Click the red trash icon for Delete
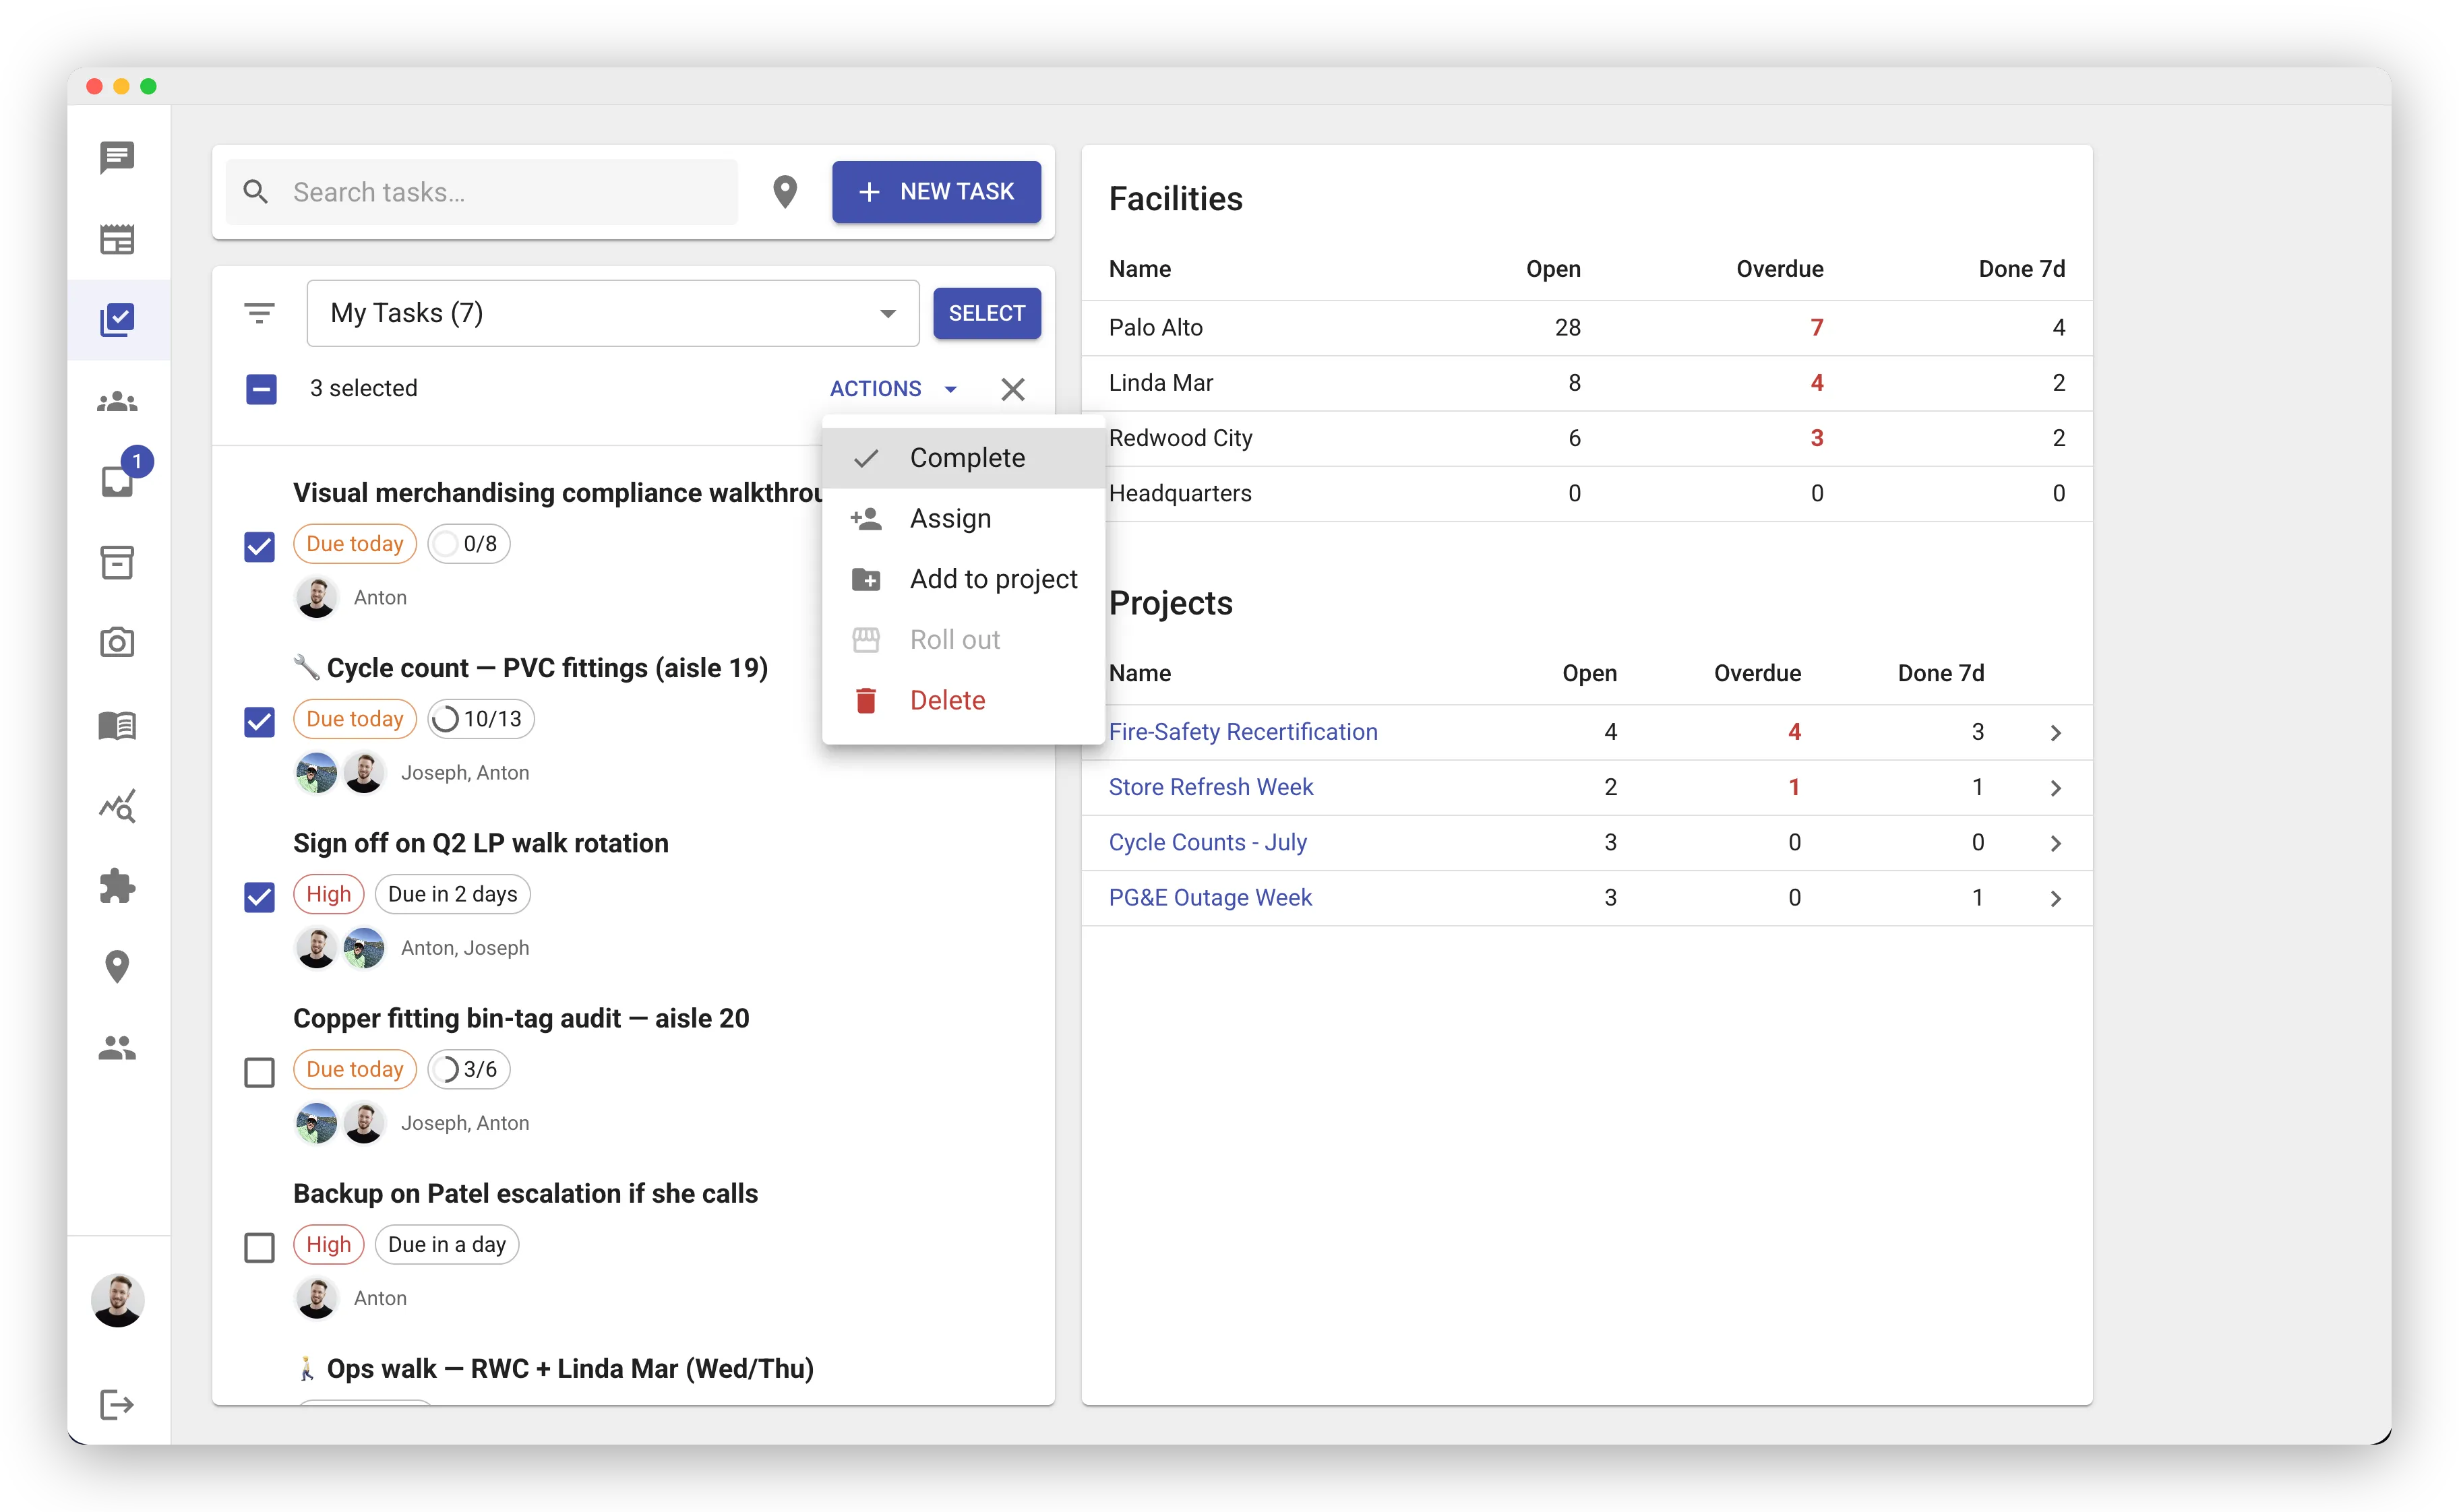Screen dimensions: 2459x1512 pos(866,701)
